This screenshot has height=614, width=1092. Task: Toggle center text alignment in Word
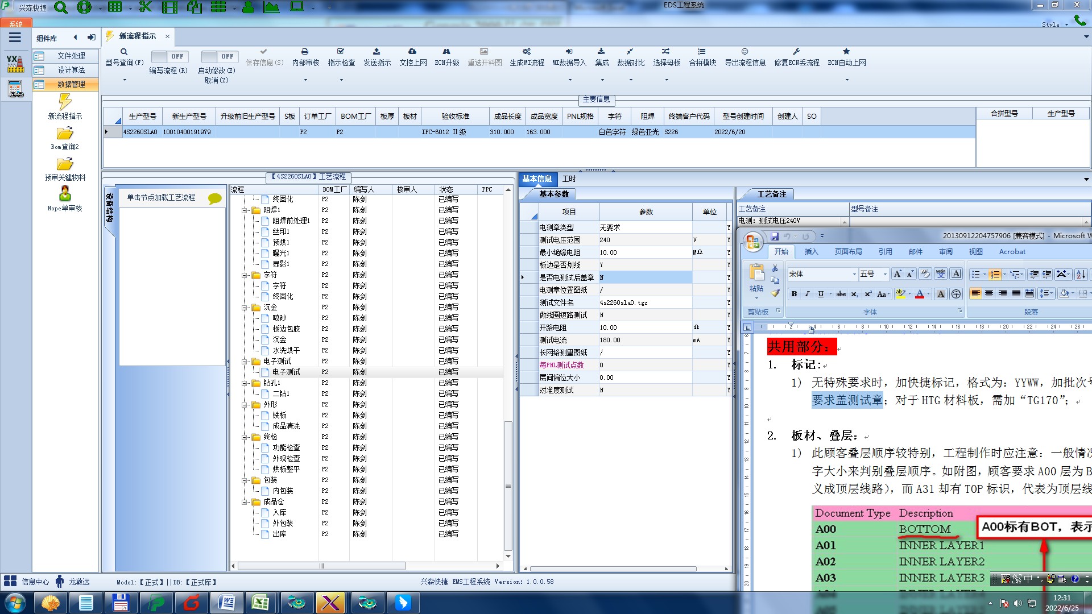989,293
